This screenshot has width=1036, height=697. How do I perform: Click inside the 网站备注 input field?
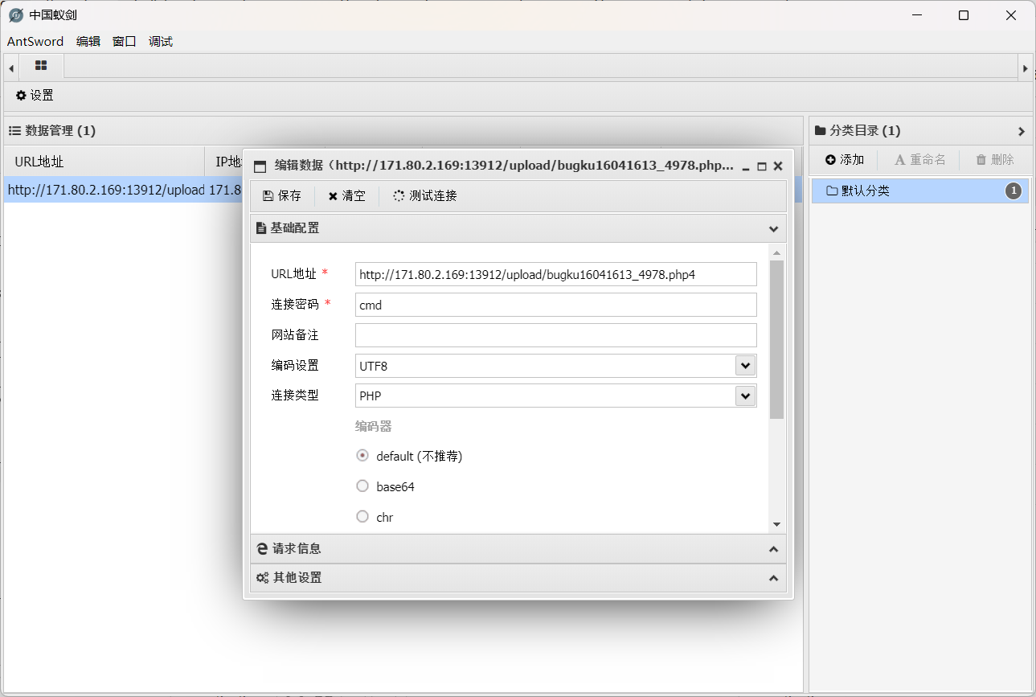click(x=555, y=335)
